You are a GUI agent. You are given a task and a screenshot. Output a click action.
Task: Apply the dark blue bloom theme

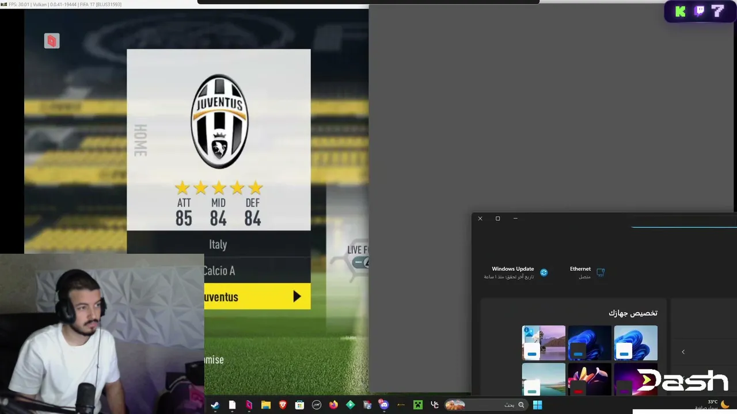pos(590,343)
